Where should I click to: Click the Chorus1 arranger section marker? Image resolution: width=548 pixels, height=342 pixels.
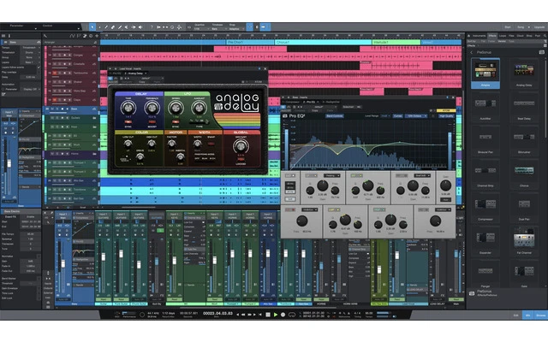pyautogui.click(x=322, y=42)
